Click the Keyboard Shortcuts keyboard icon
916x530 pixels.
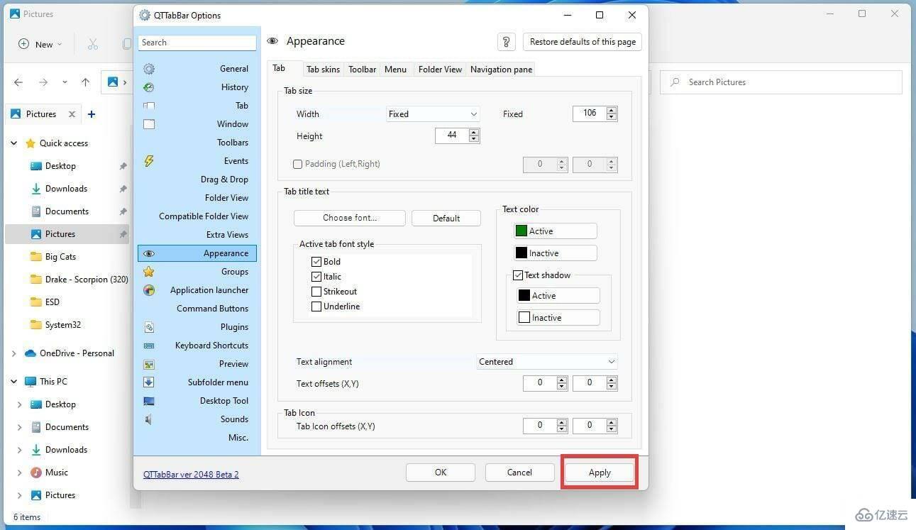point(149,346)
